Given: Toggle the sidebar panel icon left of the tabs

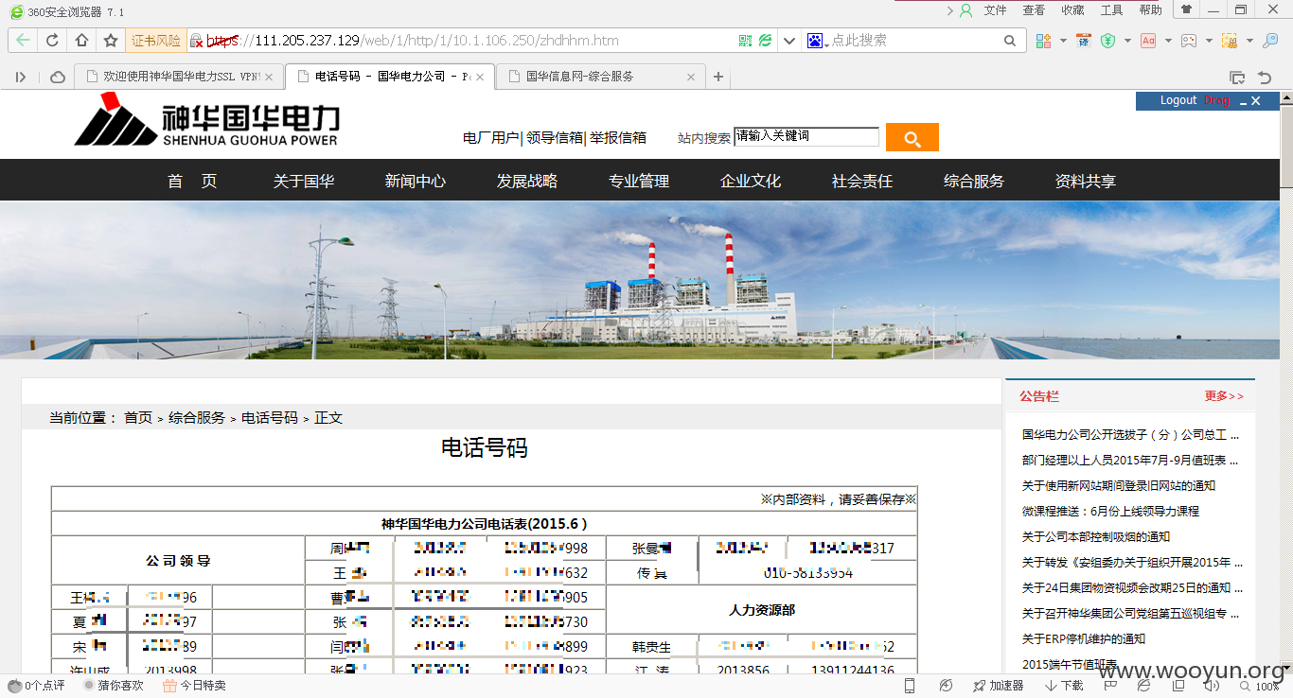Looking at the screenshot, I should pos(21,77).
